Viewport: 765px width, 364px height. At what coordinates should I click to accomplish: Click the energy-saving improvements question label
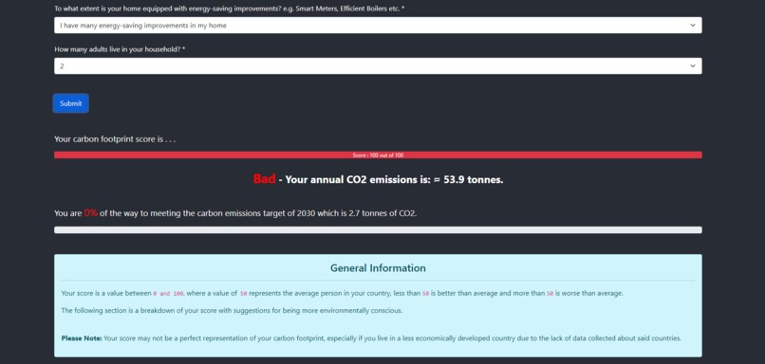[x=230, y=9]
